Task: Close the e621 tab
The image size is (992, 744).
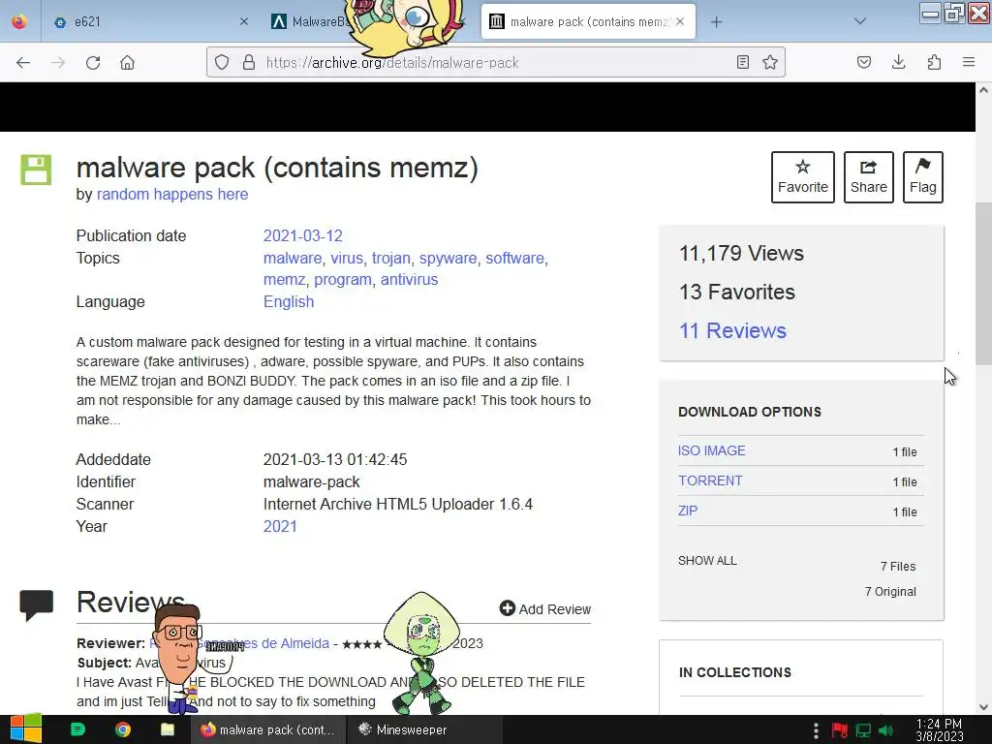Action: coord(243,21)
